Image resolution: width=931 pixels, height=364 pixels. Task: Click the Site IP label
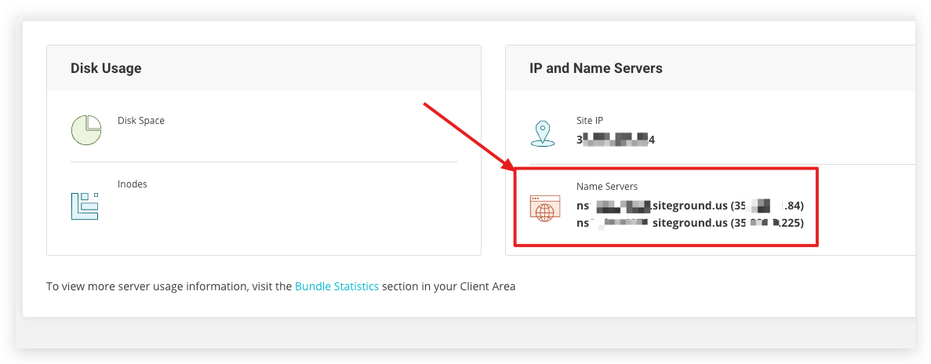[590, 121]
